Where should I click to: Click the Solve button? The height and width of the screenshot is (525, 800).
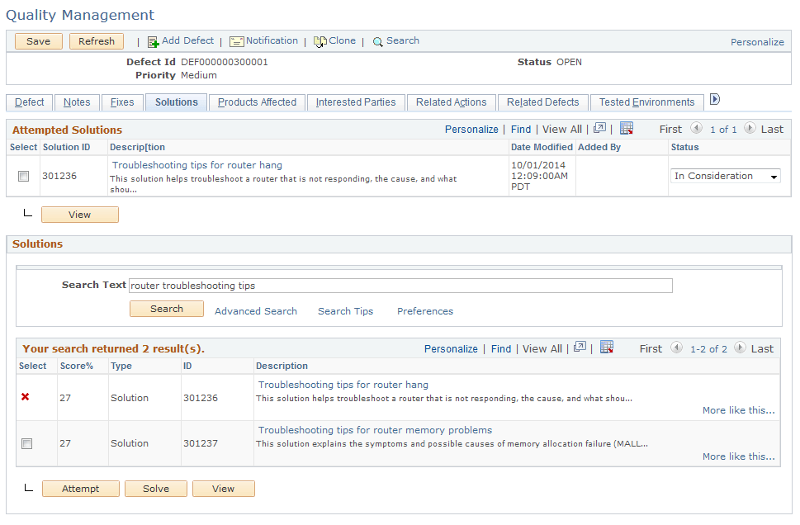155,488
